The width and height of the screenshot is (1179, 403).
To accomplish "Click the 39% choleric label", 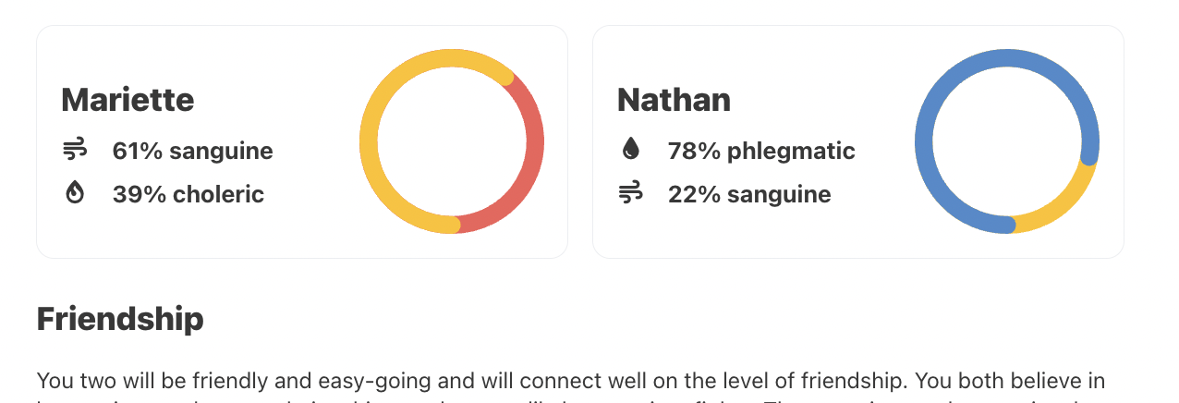I will click(x=188, y=194).
